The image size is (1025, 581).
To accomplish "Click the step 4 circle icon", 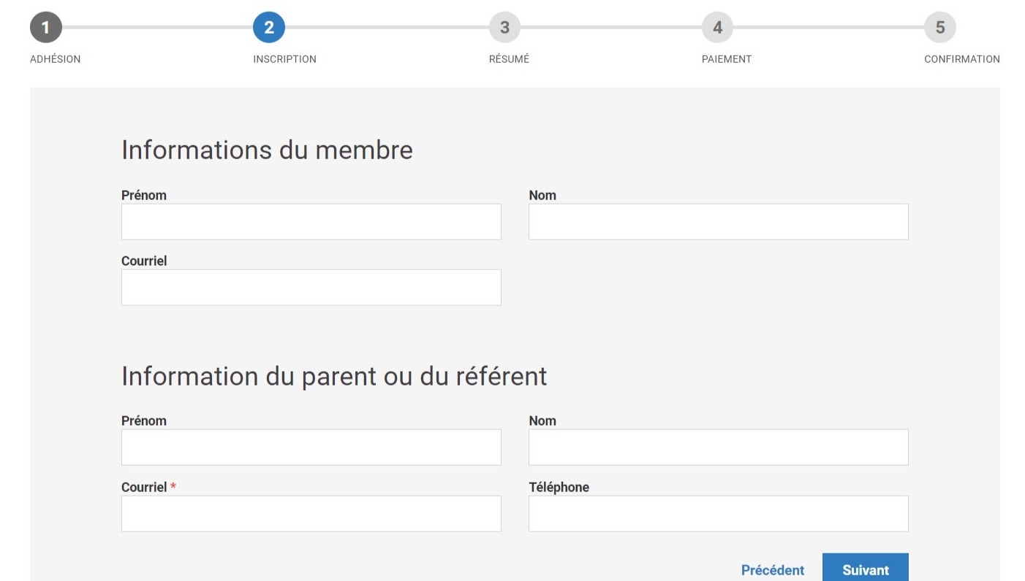I will click(717, 28).
